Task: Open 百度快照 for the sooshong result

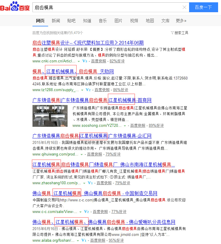Action: (138, 126)
